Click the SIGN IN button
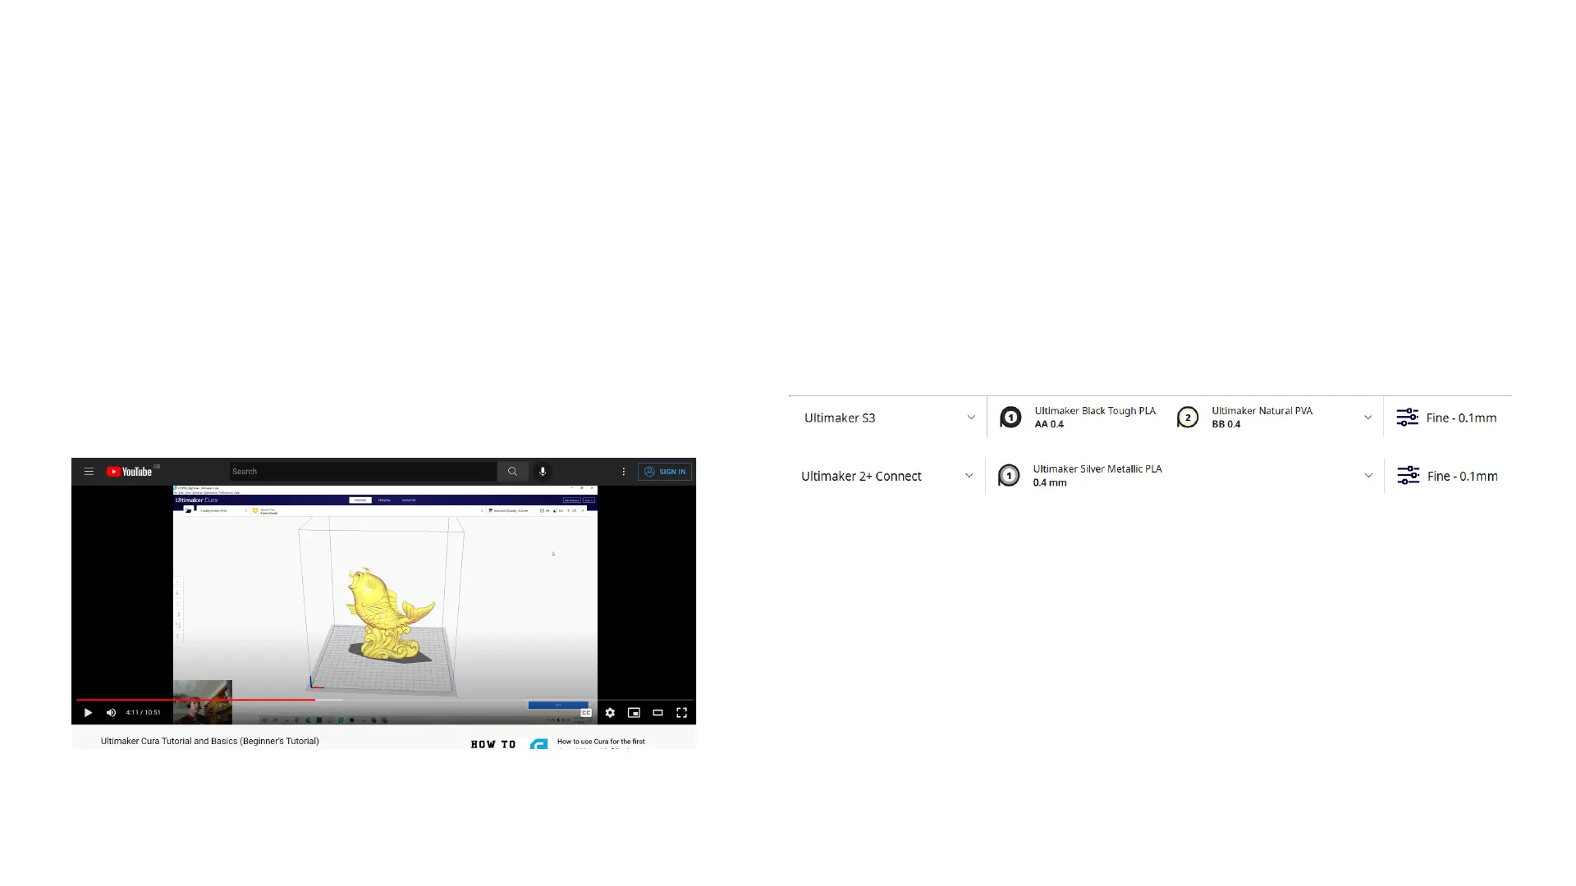The height and width of the screenshot is (886, 1576). tap(665, 472)
